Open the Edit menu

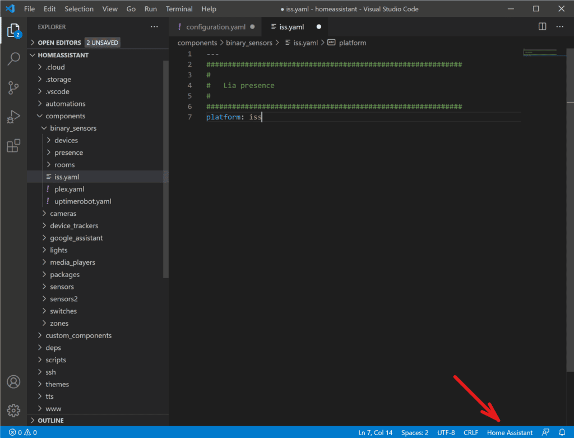50,9
